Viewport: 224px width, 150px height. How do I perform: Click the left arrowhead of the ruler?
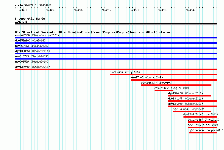click(16, 8)
